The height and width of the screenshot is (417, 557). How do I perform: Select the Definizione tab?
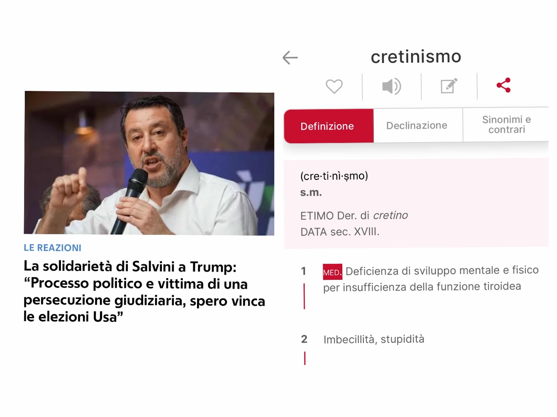pyautogui.click(x=329, y=126)
